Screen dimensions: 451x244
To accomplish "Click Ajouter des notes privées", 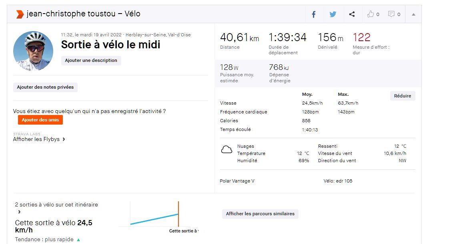I will pyautogui.click(x=45, y=87).
